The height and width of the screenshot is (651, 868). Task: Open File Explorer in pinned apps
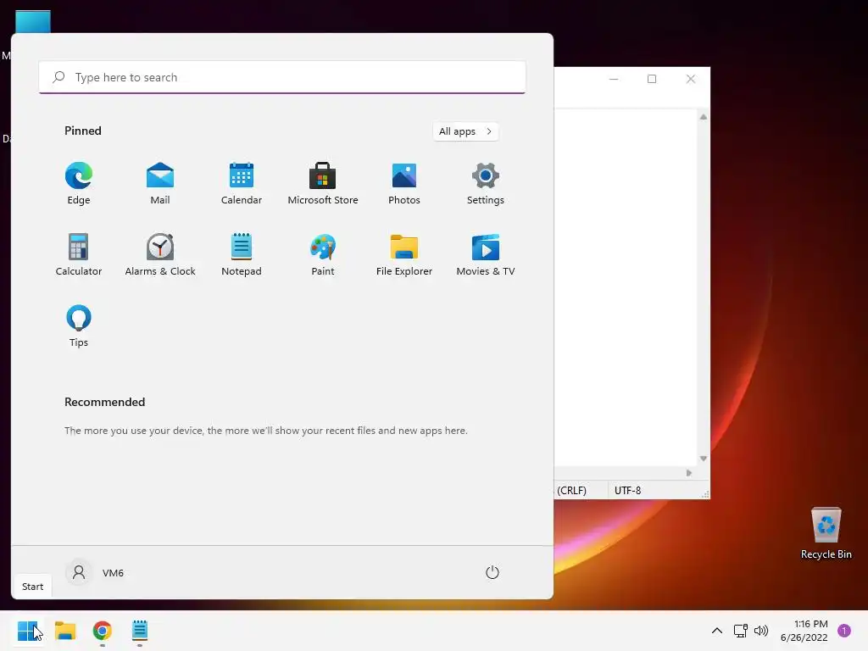click(404, 255)
